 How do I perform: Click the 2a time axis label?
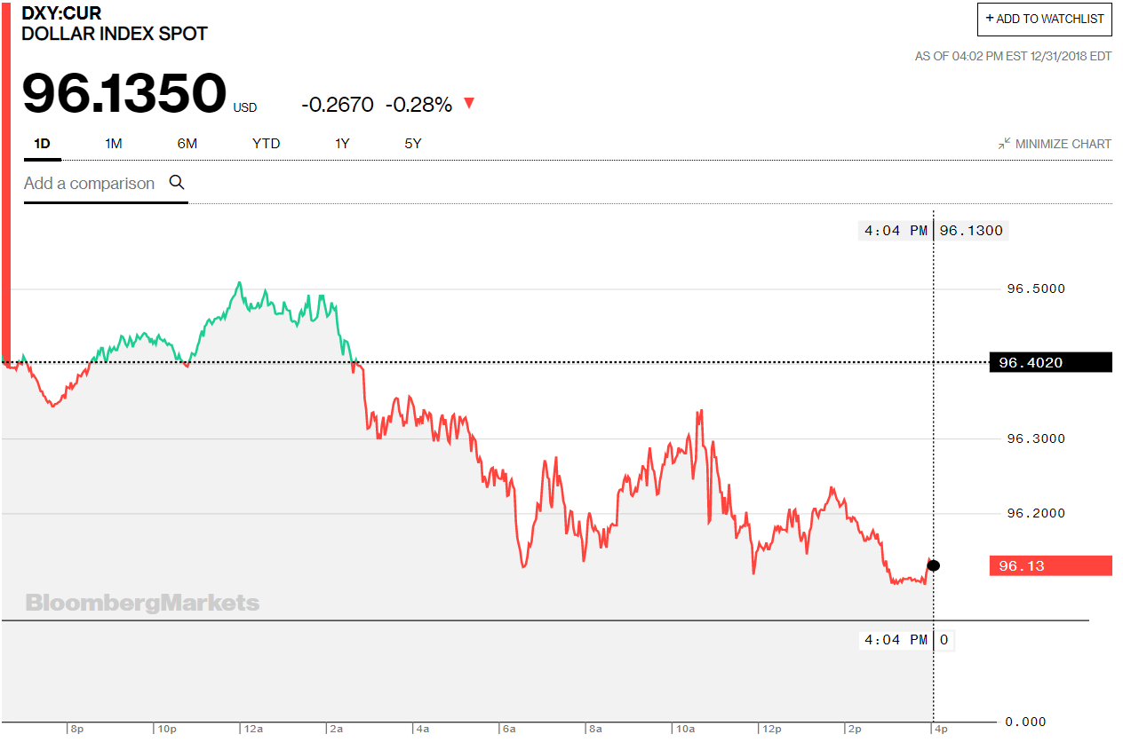point(337,729)
